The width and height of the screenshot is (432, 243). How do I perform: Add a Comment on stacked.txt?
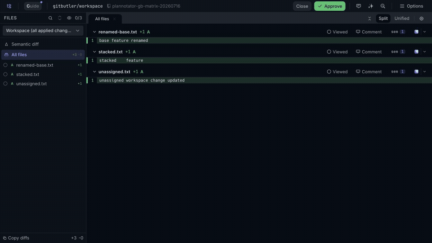(x=369, y=52)
